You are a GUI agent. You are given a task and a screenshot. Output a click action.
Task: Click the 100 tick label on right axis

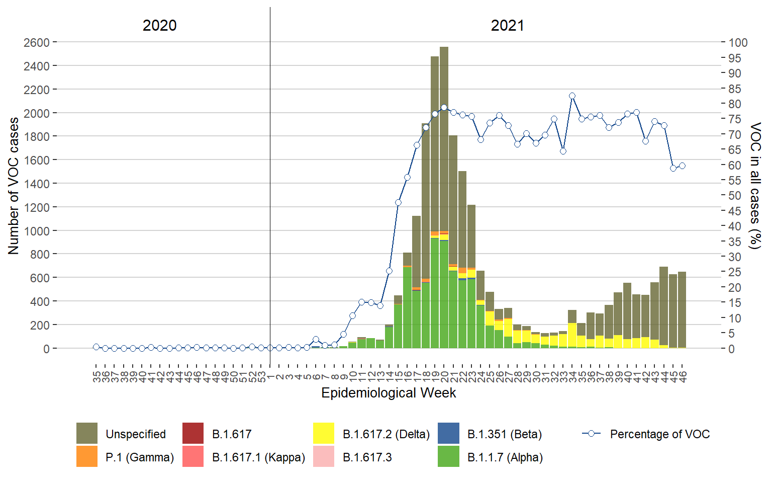[738, 43]
